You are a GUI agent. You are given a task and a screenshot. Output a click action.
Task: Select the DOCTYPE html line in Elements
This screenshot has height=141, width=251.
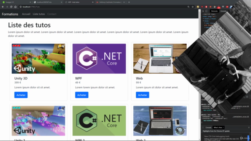209,14
